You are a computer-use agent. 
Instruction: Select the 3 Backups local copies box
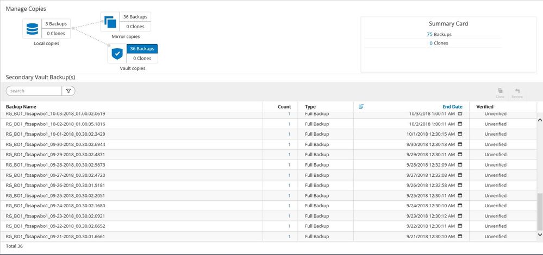[56, 23]
